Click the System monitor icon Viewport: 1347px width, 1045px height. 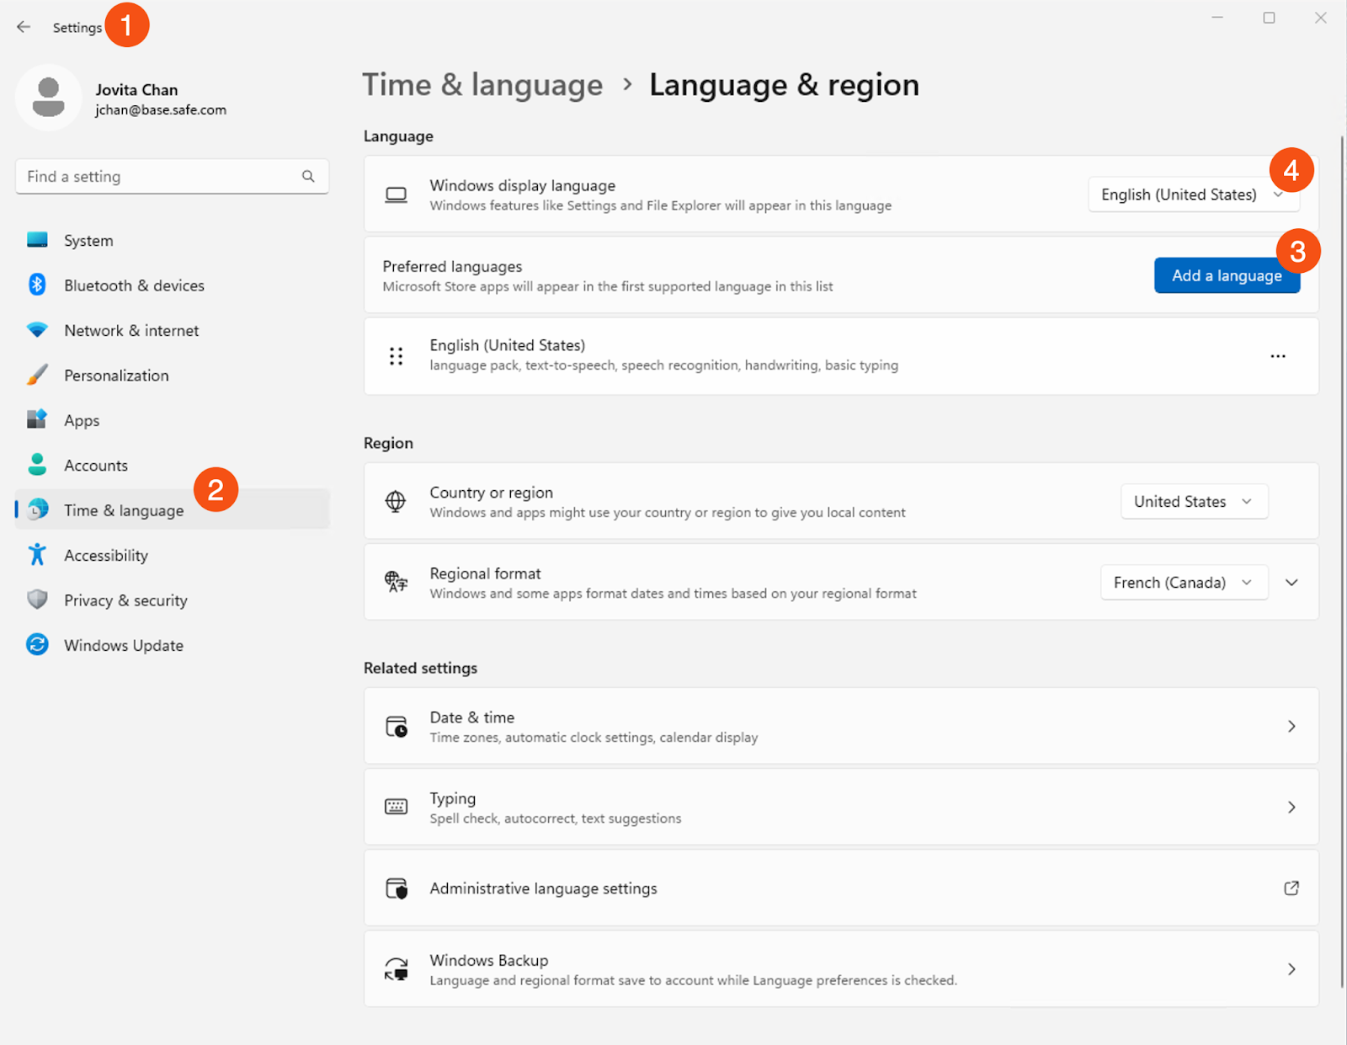point(37,240)
